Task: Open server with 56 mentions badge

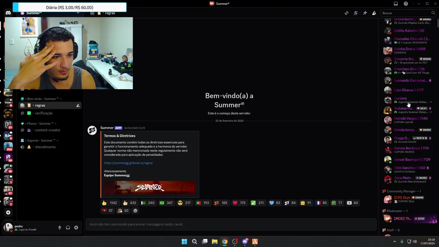Action: pos(8,157)
